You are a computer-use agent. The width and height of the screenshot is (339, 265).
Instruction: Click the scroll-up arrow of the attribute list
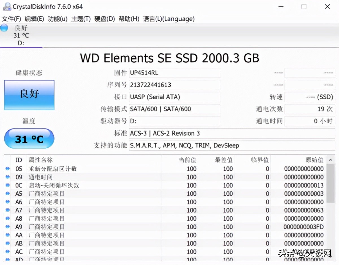[330, 160]
